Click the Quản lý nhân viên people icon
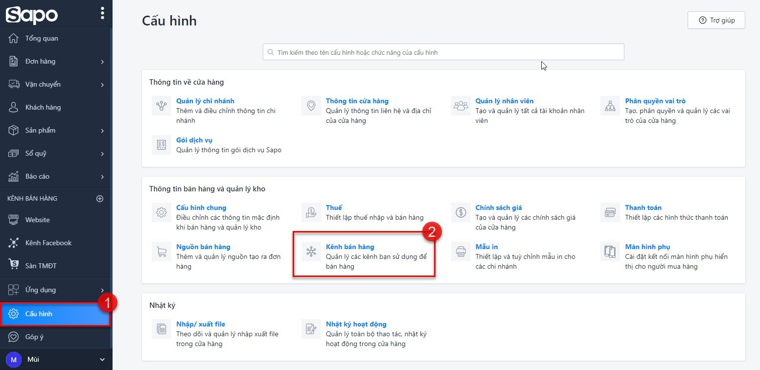The width and height of the screenshot is (760, 370). tap(461, 106)
